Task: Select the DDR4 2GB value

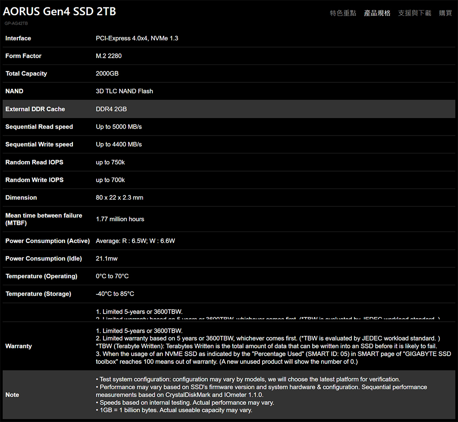Action: (111, 109)
